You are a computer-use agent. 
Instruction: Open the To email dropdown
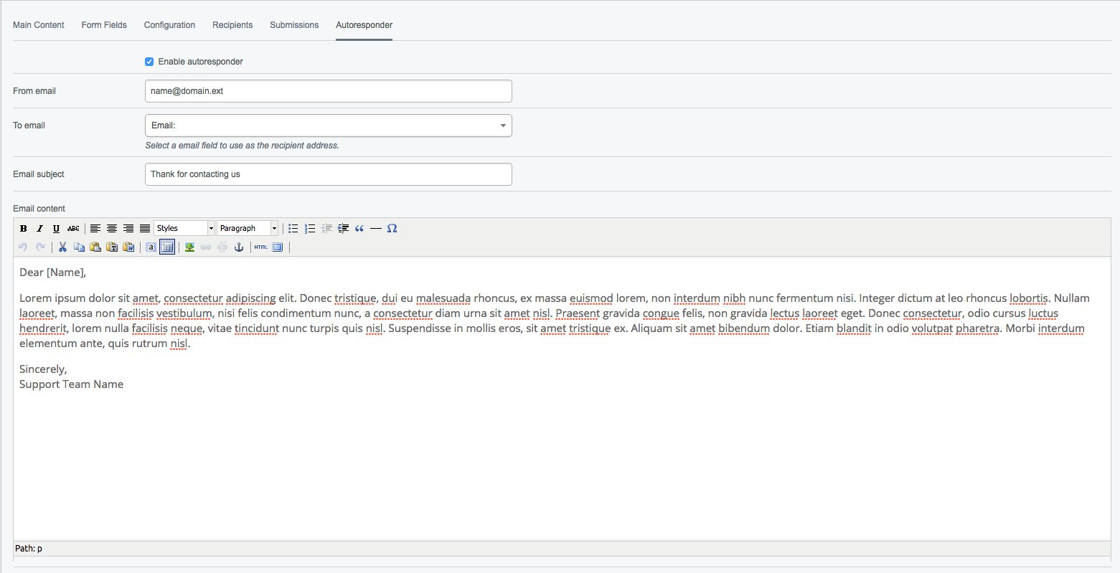[329, 126]
